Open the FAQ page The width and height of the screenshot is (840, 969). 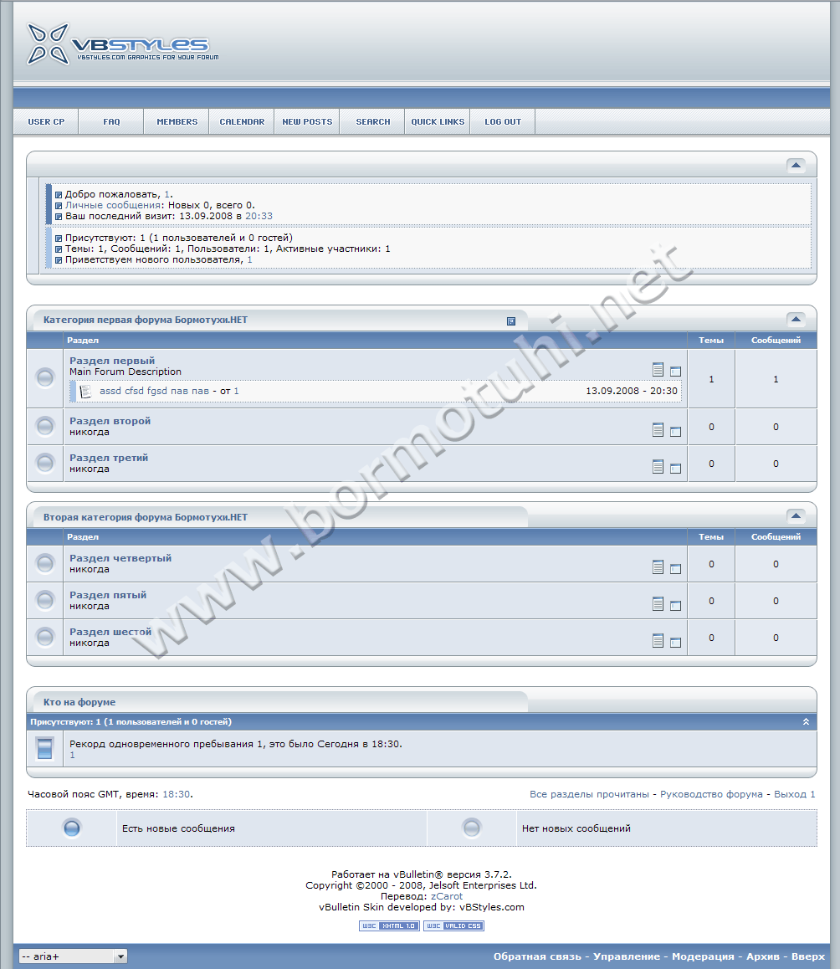[111, 121]
